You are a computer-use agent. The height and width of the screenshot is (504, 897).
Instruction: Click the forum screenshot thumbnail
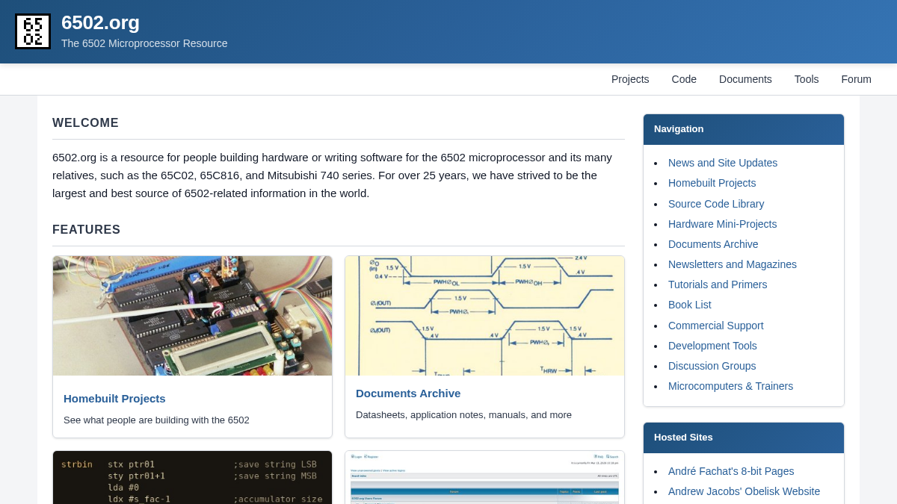tap(484, 478)
